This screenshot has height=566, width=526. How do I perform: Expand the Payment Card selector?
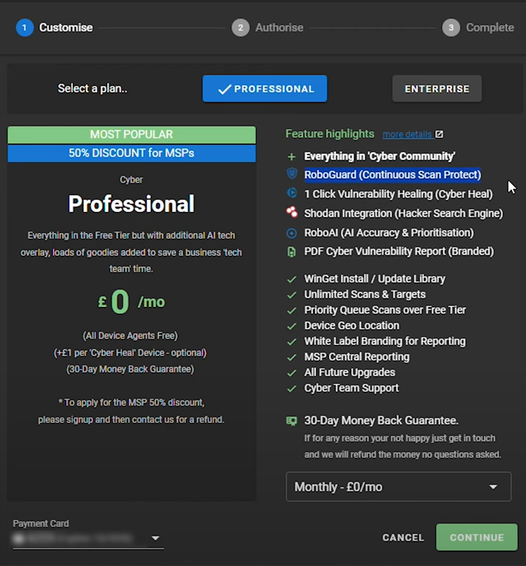(x=155, y=539)
